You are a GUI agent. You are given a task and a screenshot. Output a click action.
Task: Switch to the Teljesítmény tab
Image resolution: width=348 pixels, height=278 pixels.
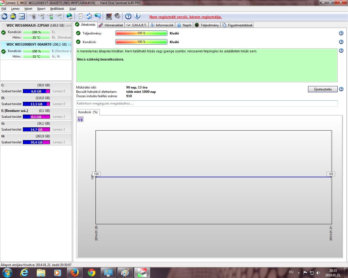[207, 25]
